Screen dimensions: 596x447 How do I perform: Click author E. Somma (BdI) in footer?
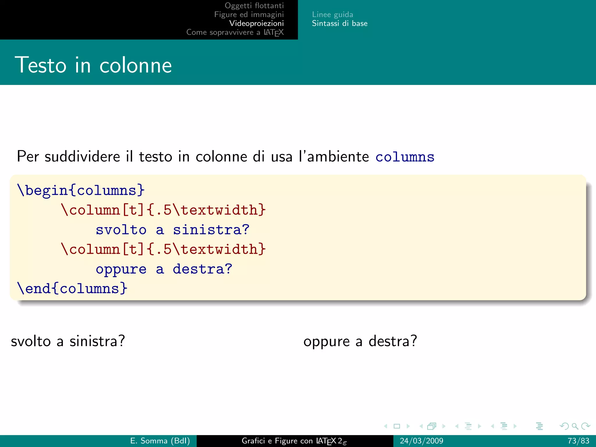pos(160,441)
